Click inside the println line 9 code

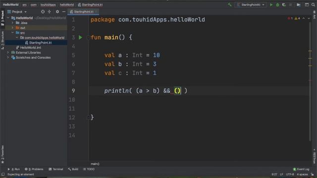tap(146, 91)
